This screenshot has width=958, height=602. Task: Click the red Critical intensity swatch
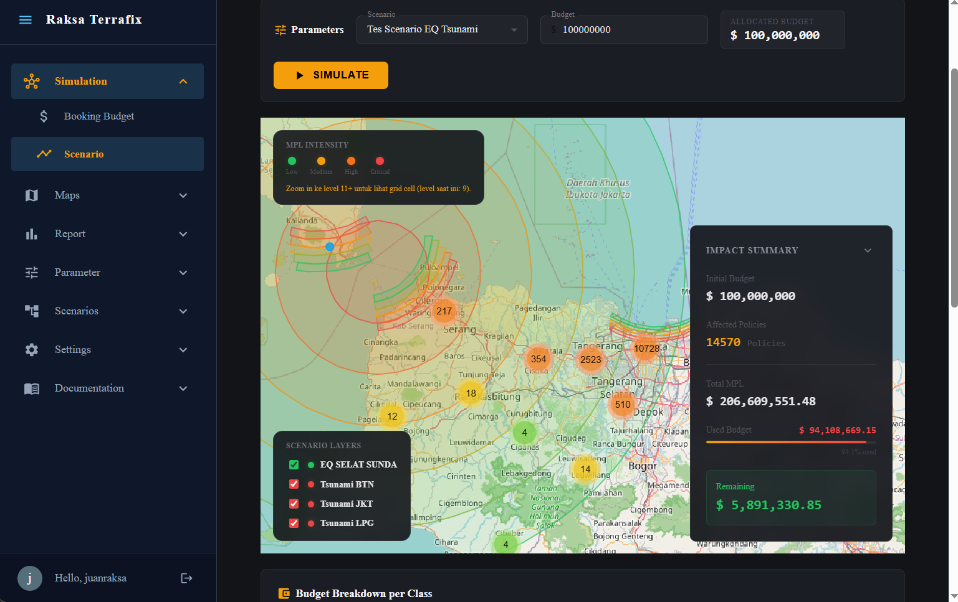pos(380,161)
